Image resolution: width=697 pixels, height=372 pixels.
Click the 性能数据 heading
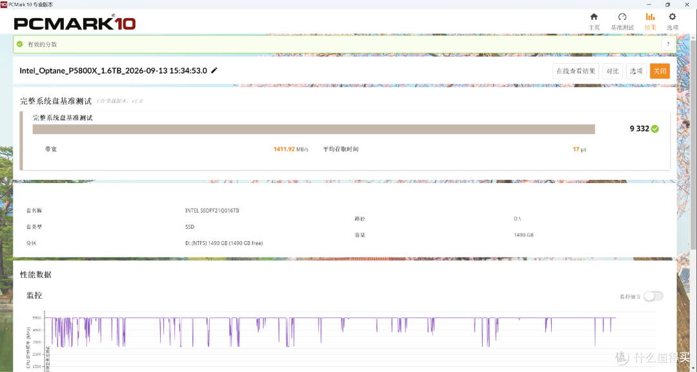tap(35, 275)
